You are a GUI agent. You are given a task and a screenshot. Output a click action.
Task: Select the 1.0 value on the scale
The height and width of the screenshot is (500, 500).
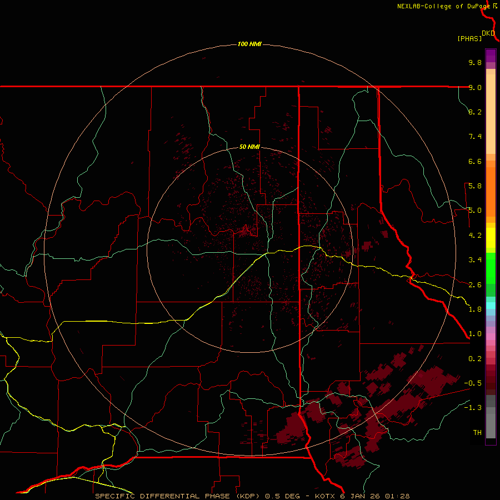pyautogui.click(x=475, y=334)
